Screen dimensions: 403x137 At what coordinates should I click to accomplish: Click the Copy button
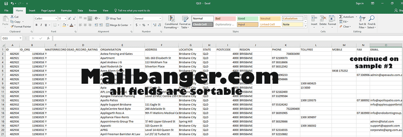[x=15, y=21]
